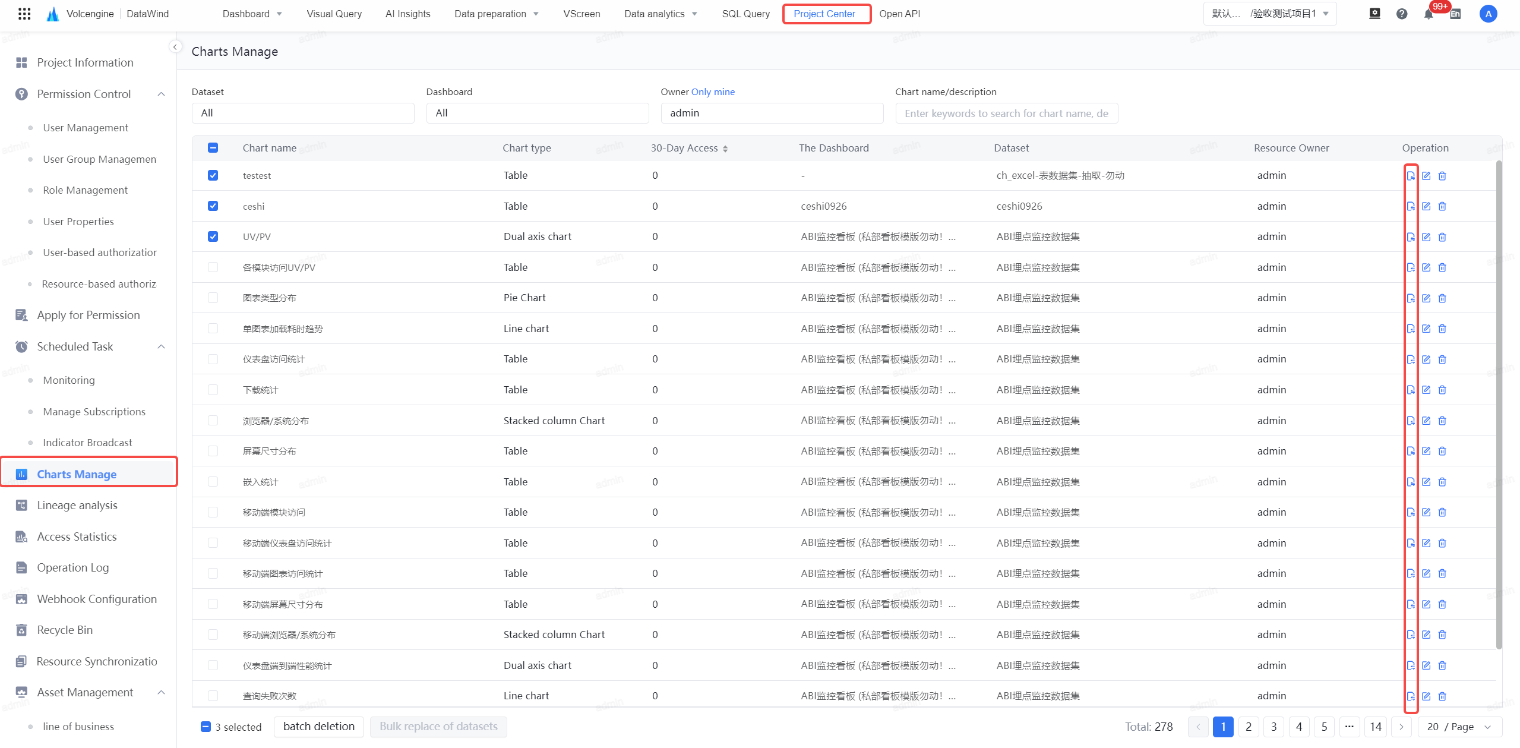Collapse the Asset Management section
Image resolution: width=1520 pixels, height=748 pixels.
[161, 692]
